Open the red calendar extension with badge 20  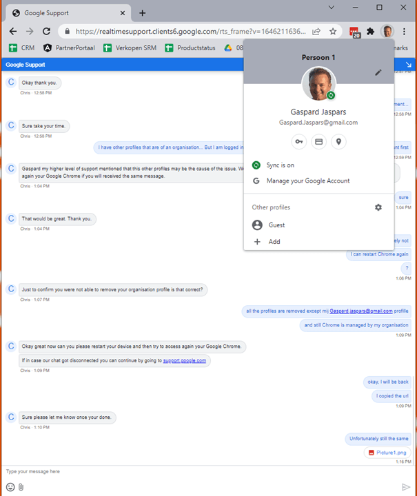pos(355,32)
